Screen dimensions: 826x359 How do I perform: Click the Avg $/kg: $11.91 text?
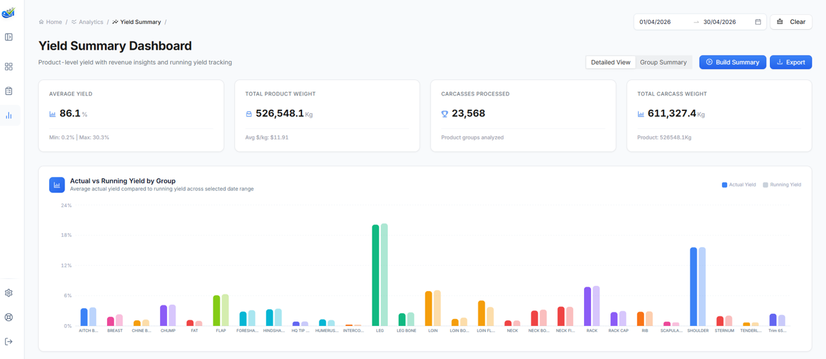coord(267,138)
